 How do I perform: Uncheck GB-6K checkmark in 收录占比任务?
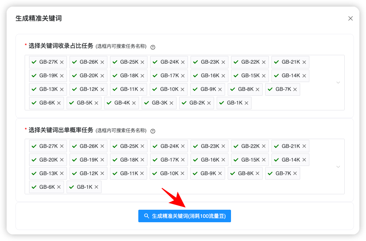tap(34, 103)
